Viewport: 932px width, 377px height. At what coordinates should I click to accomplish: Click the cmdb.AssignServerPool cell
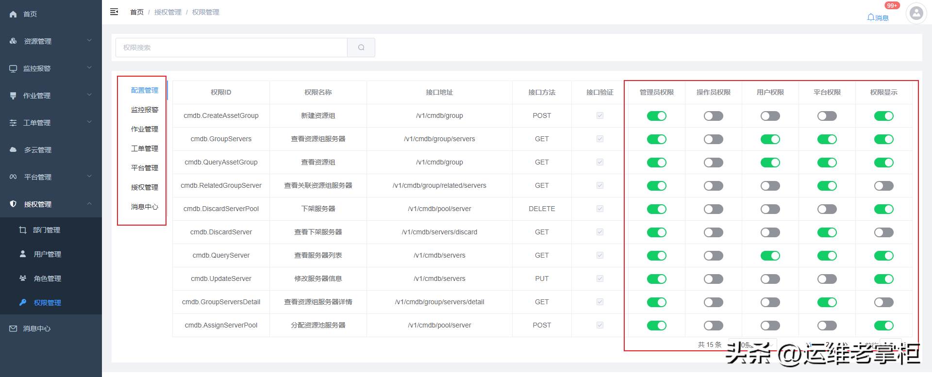(221, 325)
